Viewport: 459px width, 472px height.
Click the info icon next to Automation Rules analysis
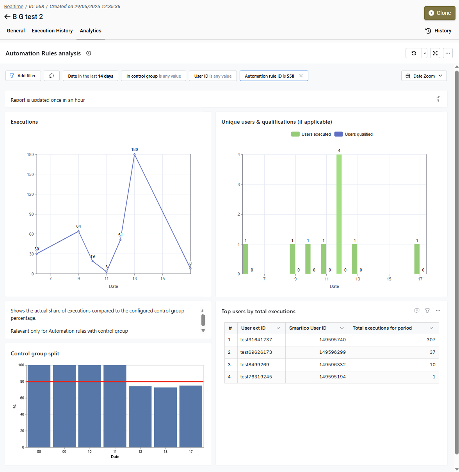click(89, 53)
